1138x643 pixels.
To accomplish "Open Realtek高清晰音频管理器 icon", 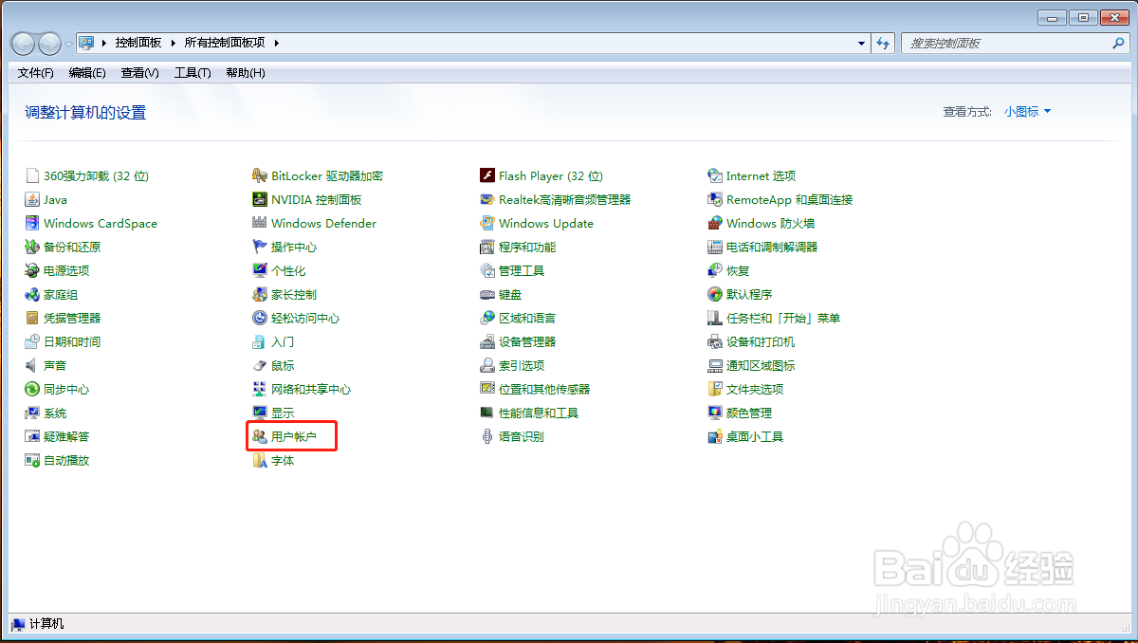I will coord(487,199).
